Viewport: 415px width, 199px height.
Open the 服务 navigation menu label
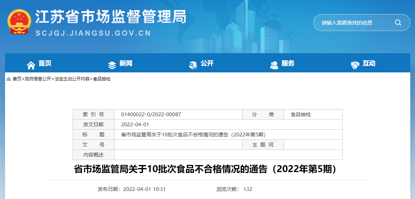(288, 63)
